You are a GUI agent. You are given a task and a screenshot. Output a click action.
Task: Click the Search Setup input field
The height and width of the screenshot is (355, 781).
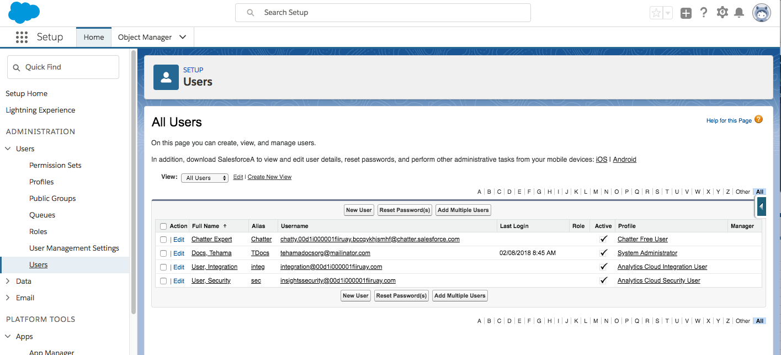[383, 13]
